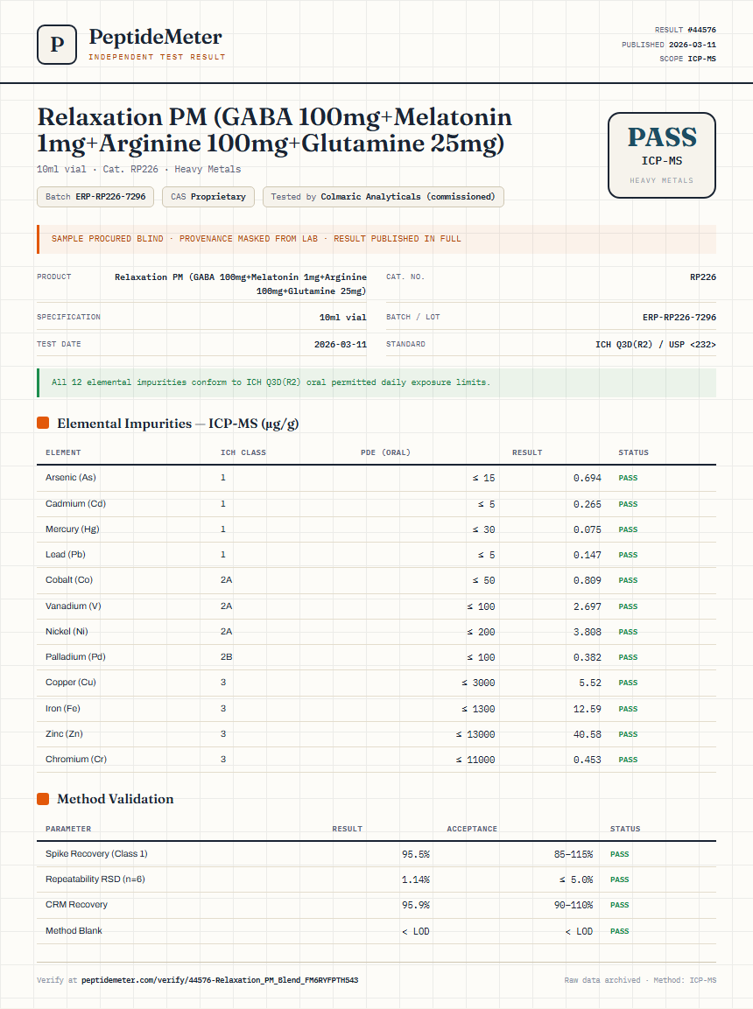Click the Tested by Colmaric Analyticals tag

point(383,197)
